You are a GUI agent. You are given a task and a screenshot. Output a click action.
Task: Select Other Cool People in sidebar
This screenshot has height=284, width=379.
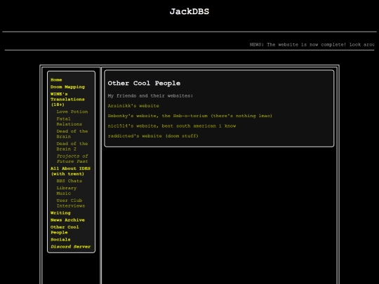coord(65,230)
